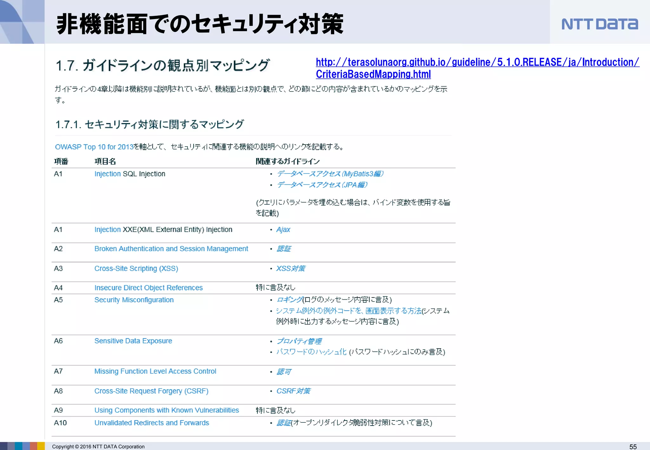Select the 項目名 column header
650x450 pixels.
click(105, 162)
